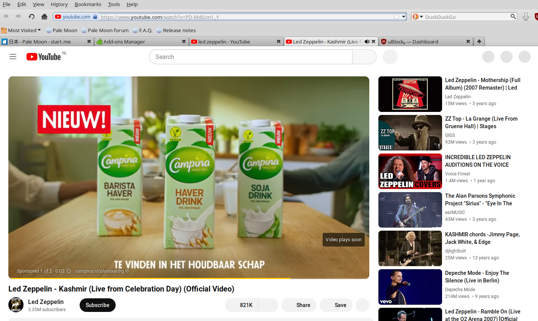
Task: Expand the Most Visited bookmarks dropdown
Action: tap(21, 30)
